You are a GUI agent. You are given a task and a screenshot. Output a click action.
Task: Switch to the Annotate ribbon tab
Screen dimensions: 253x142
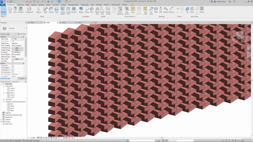55,5
